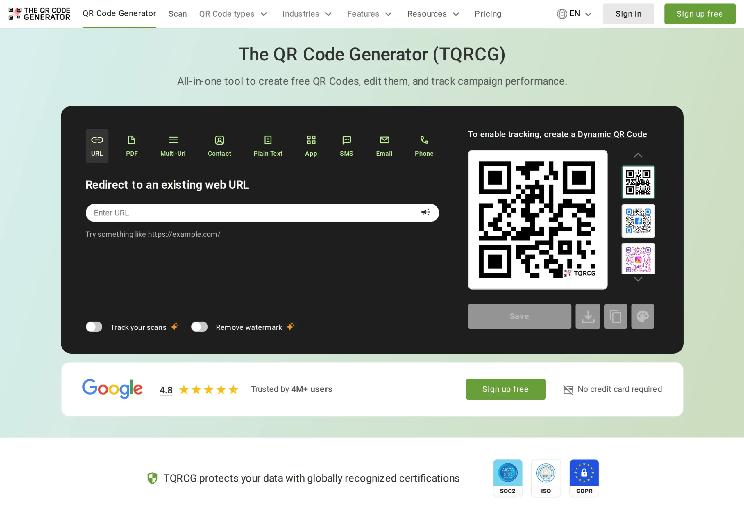Follow the create a Dynamic QR Code link
This screenshot has height=517, width=744.
[595, 134]
